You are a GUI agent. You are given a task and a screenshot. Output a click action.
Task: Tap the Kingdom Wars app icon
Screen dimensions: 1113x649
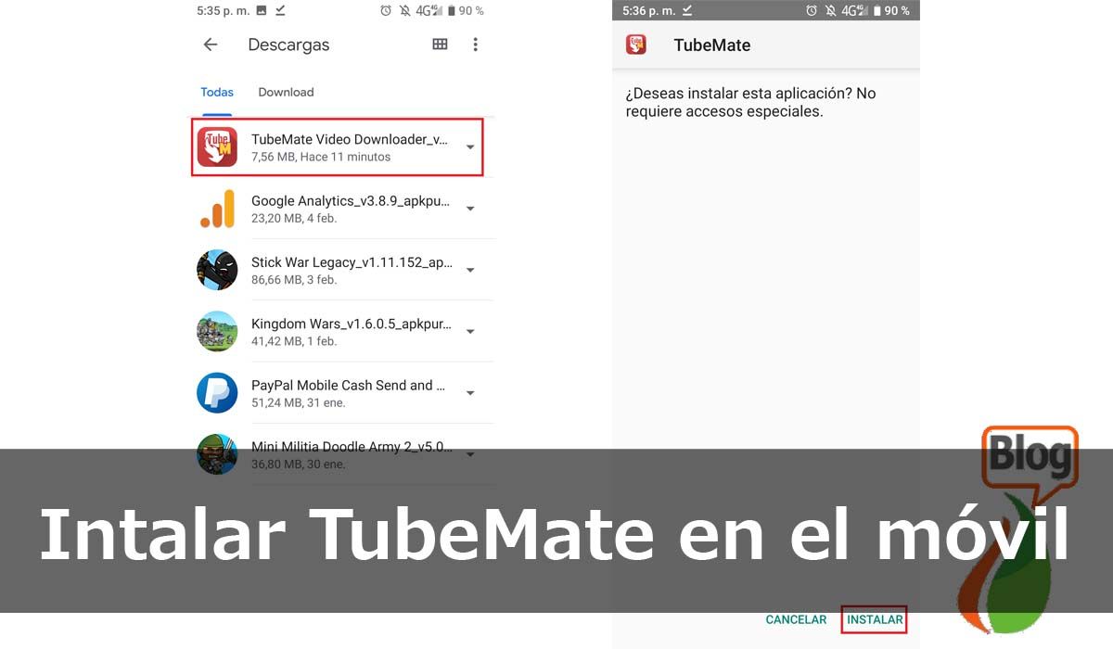(x=217, y=331)
